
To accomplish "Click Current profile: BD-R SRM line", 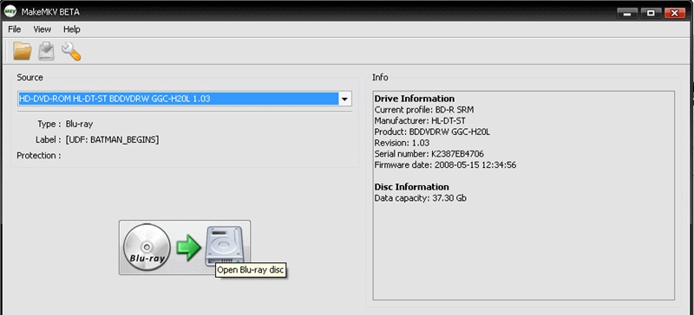I will pos(424,110).
